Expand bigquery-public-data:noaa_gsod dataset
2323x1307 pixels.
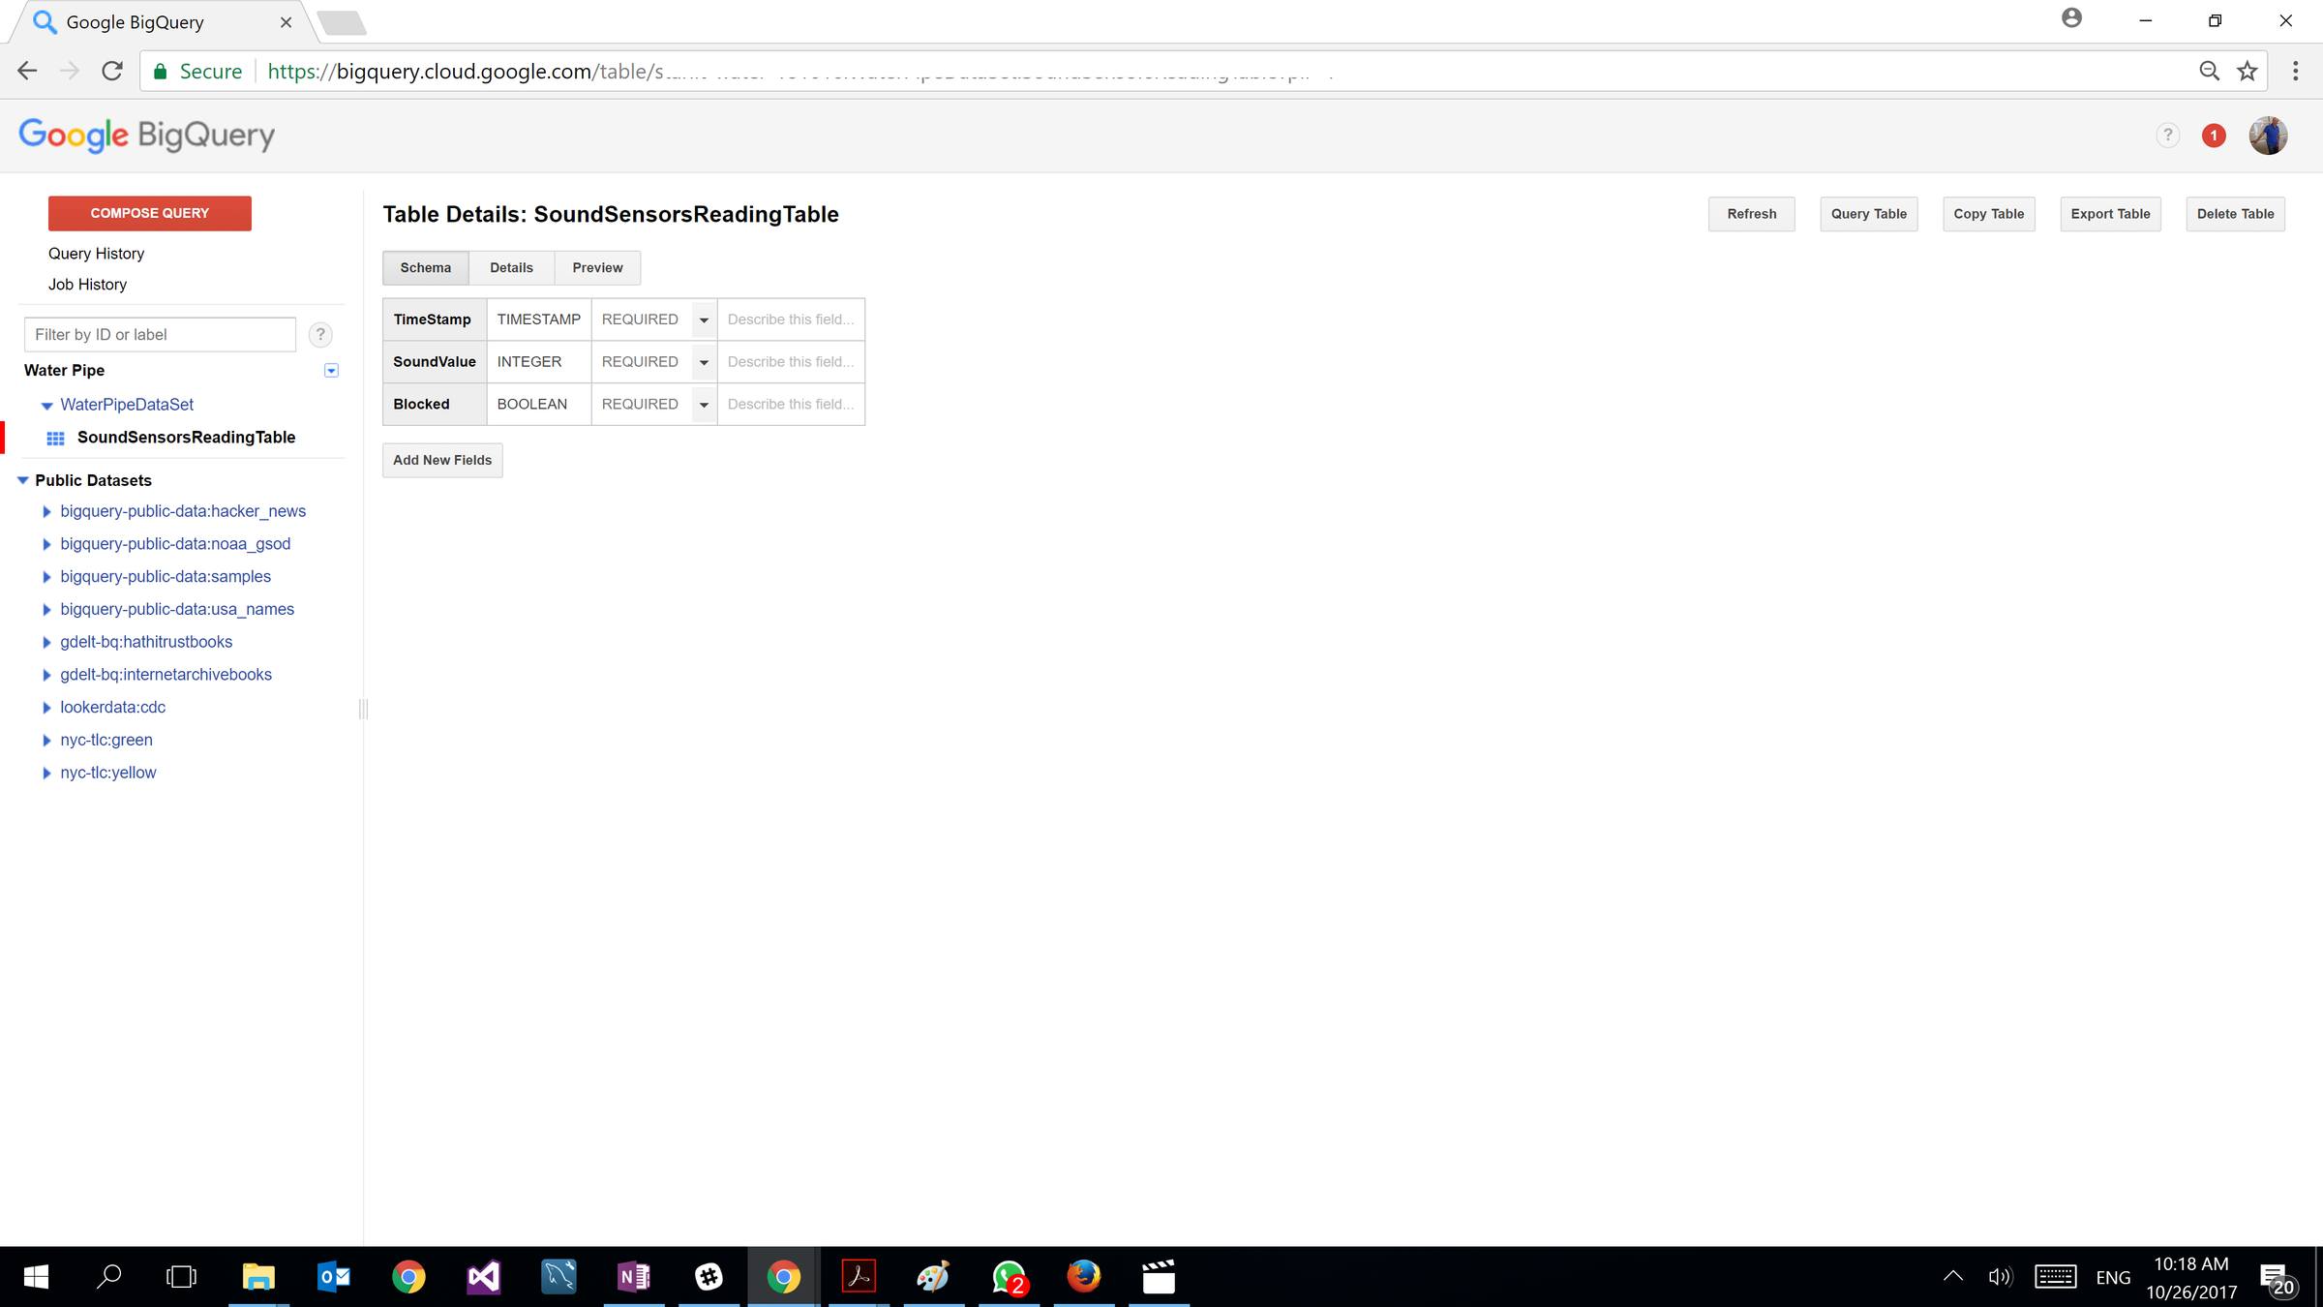click(x=46, y=544)
